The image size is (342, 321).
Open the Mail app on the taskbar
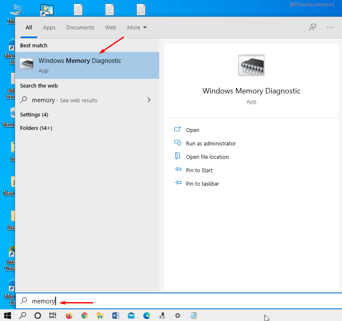(131, 316)
